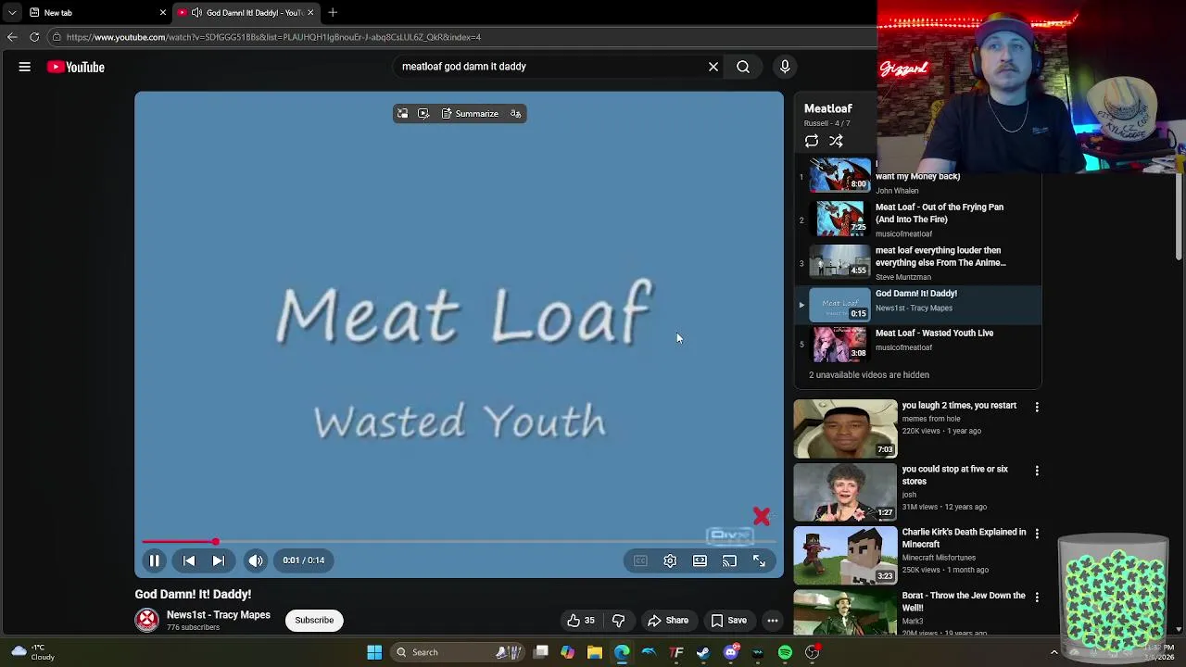This screenshot has width=1186, height=667.
Task: Toggle closed captions in the player
Action: (x=640, y=560)
